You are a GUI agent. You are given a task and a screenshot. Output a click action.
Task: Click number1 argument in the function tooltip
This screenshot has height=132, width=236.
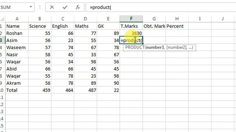coord(155,47)
